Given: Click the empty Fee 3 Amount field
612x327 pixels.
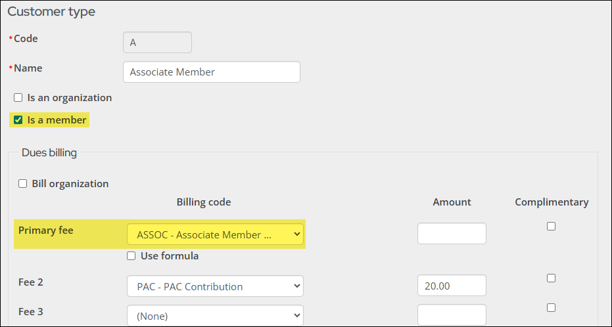Looking at the screenshot, I should pyautogui.click(x=452, y=315).
